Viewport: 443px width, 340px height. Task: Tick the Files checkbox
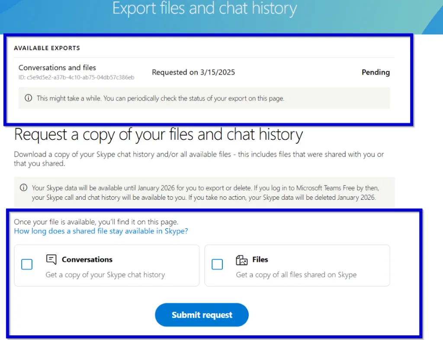click(x=217, y=264)
